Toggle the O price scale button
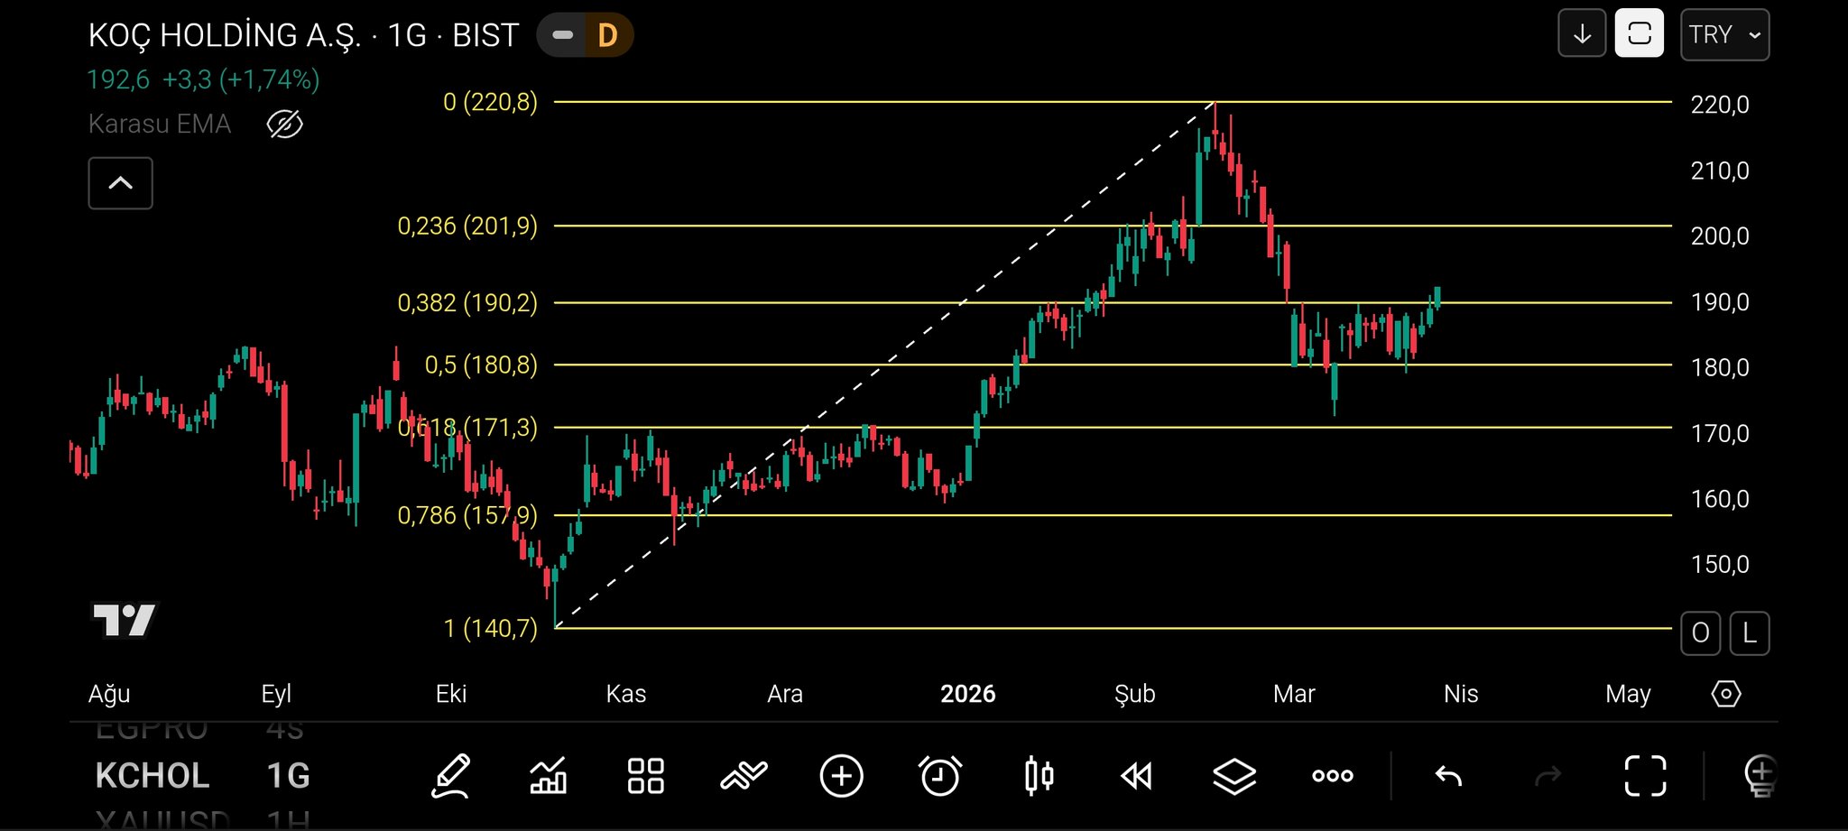Screen dimensions: 1848x831 pos(1701,632)
